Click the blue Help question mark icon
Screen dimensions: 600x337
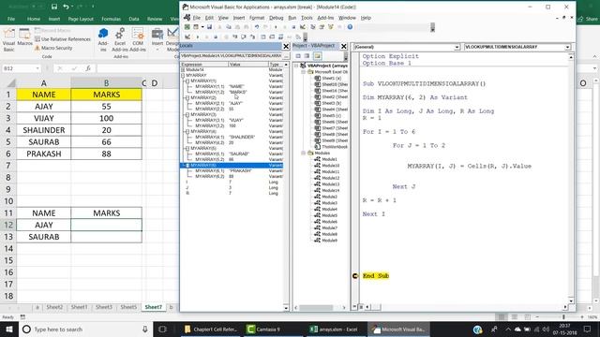coord(350,27)
